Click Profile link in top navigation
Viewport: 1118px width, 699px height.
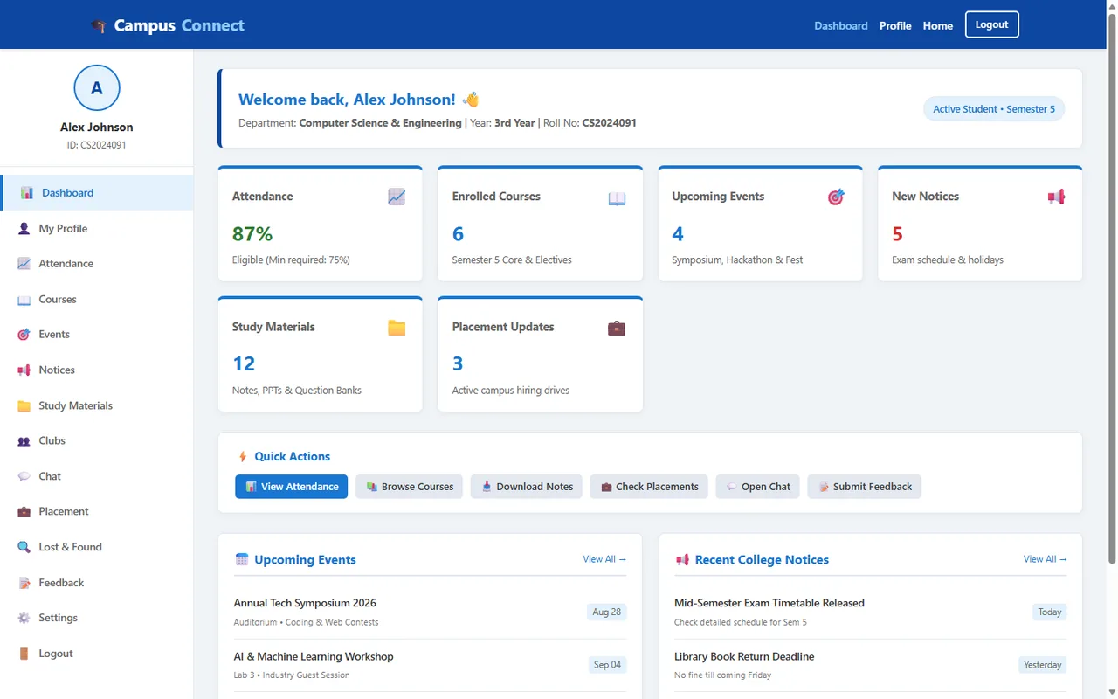pyautogui.click(x=895, y=25)
